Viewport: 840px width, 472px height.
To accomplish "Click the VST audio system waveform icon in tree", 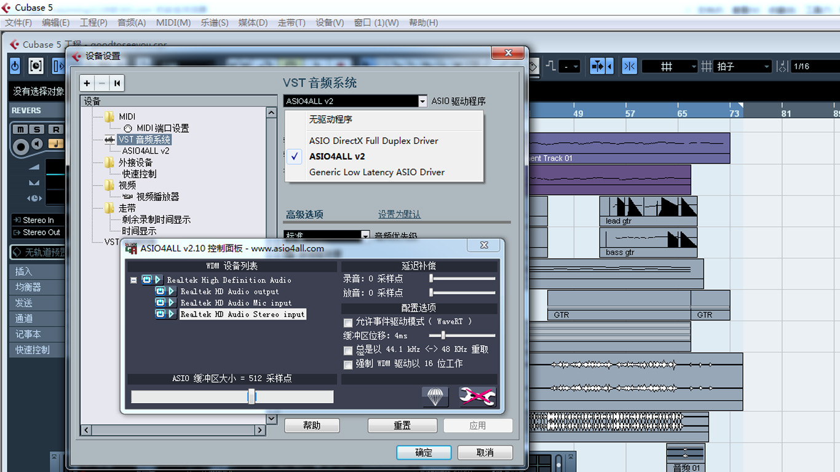I will click(110, 140).
